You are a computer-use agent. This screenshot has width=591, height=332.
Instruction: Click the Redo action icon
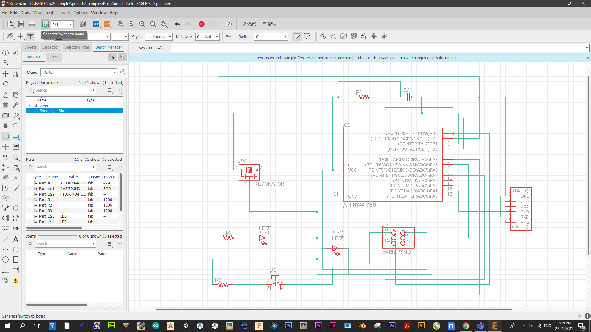tap(188, 24)
